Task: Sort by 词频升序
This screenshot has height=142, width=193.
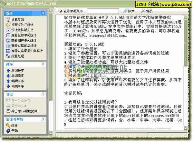Action: [x=18, y=81]
